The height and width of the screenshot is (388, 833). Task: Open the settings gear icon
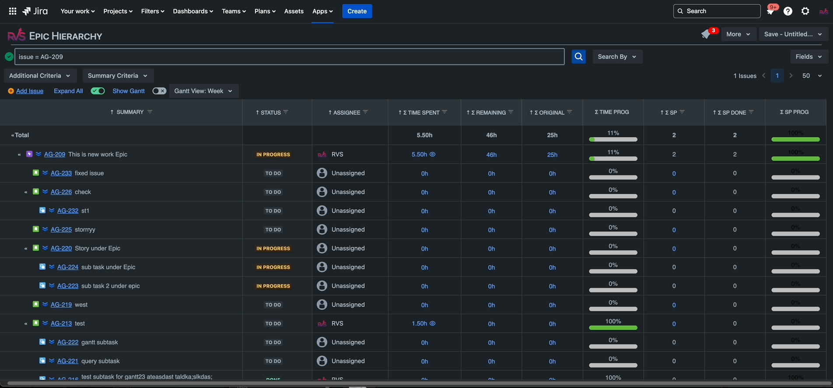click(x=805, y=11)
